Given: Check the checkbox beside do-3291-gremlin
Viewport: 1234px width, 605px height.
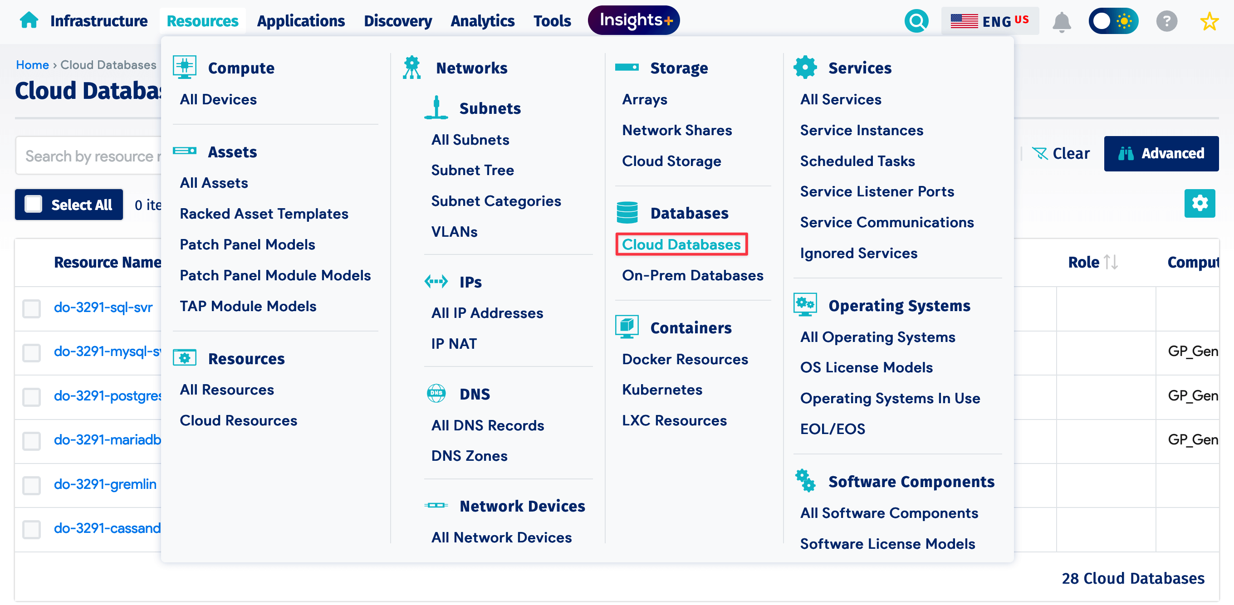Looking at the screenshot, I should coord(31,486).
